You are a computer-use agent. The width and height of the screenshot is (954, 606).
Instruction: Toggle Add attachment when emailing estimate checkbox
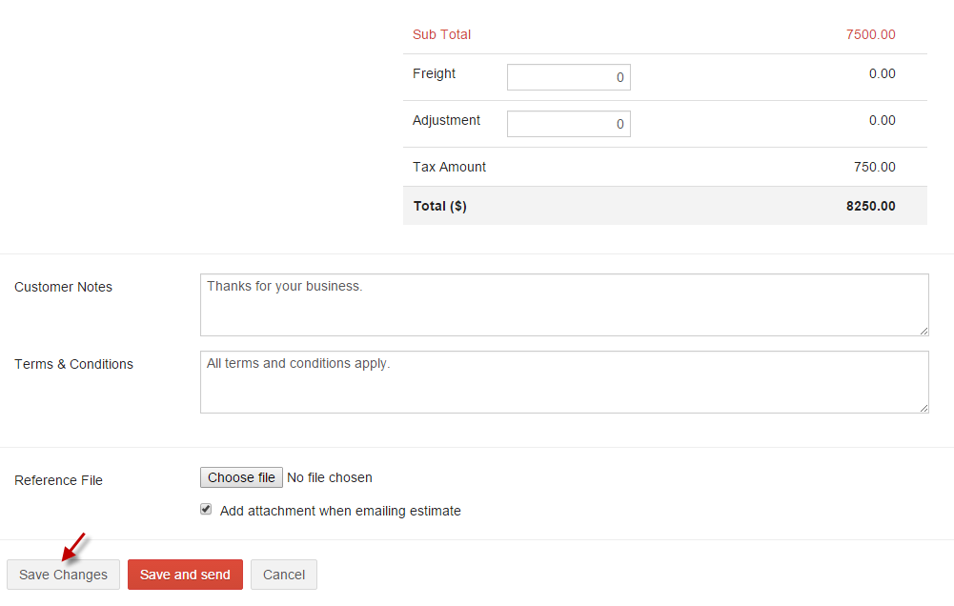coord(206,509)
